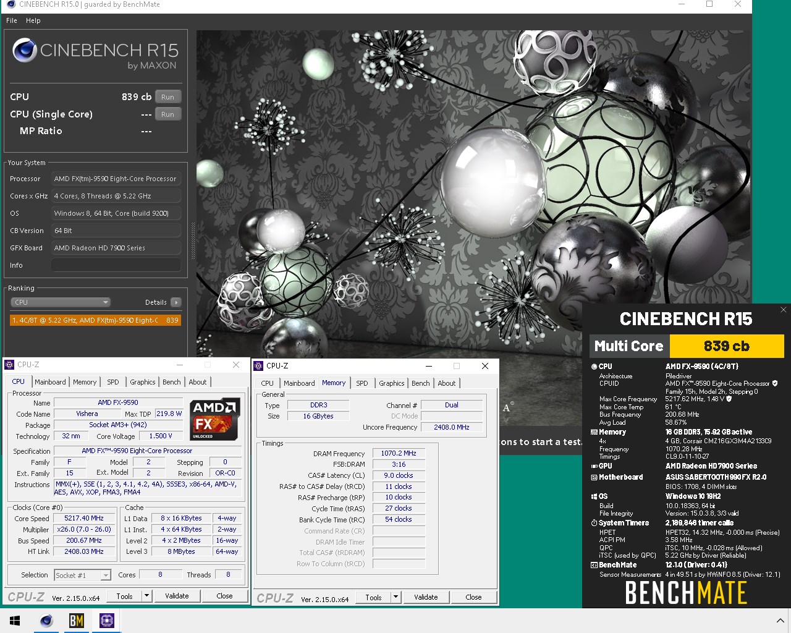Expand the ranking Details arrow button

pyautogui.click(x=176, y=302)
